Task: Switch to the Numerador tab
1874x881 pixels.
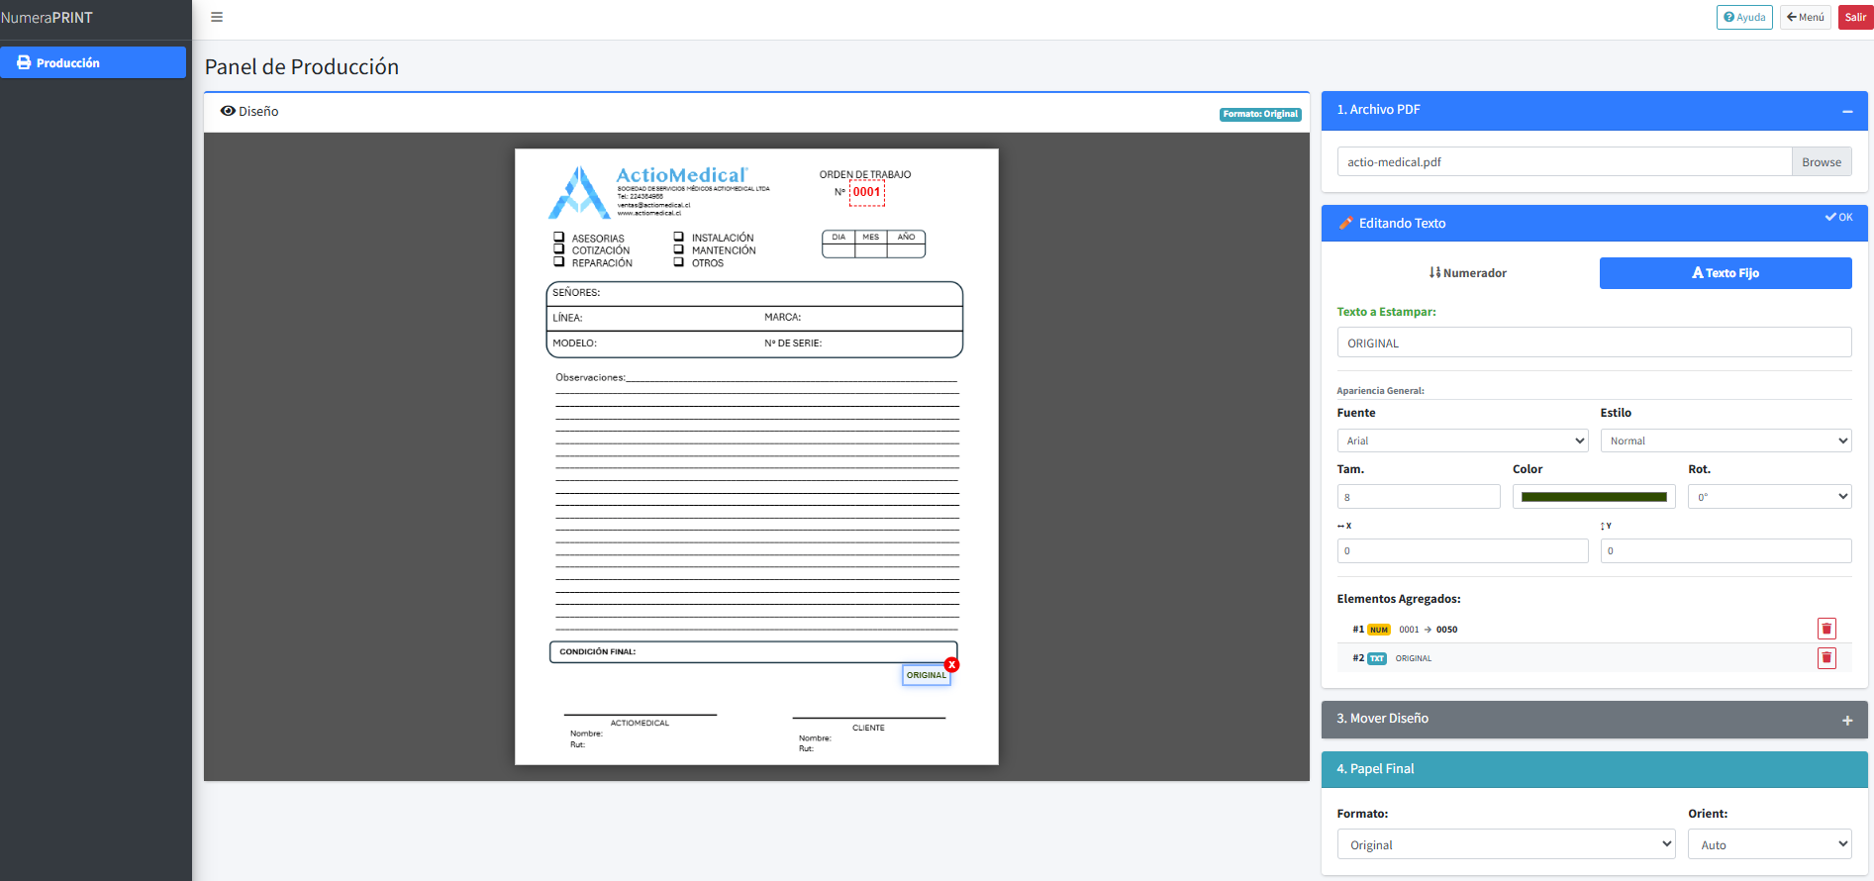Action: [1467, 273]
